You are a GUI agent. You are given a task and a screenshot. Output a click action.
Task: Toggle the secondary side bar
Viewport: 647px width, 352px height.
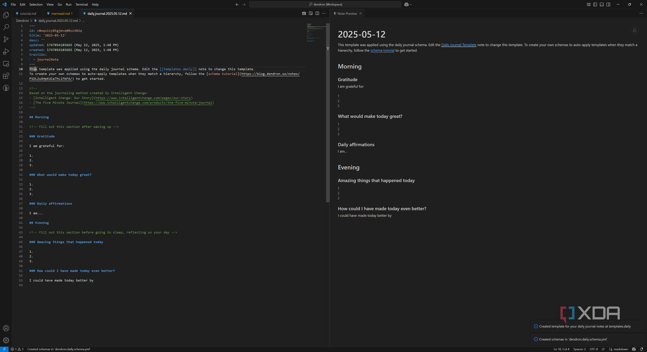click(x=608, y=4)
